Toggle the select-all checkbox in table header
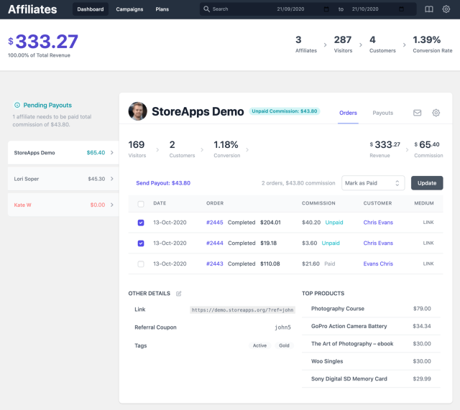 141,204
